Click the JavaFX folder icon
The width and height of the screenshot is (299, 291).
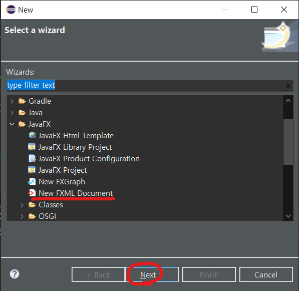click(x=22, y=124)
